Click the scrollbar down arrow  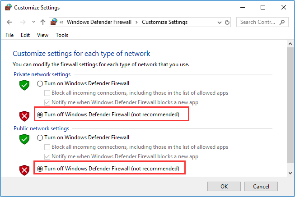290,173
